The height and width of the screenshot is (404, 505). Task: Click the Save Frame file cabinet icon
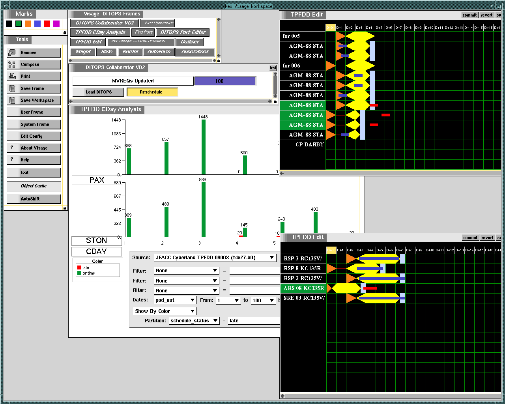12,88
